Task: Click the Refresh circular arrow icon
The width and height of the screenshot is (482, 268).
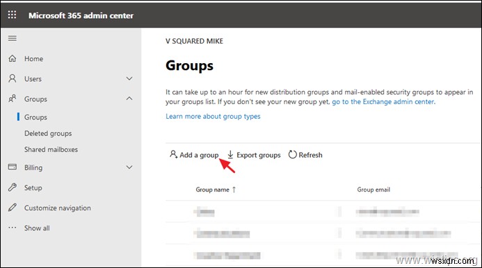Action: 292,155
